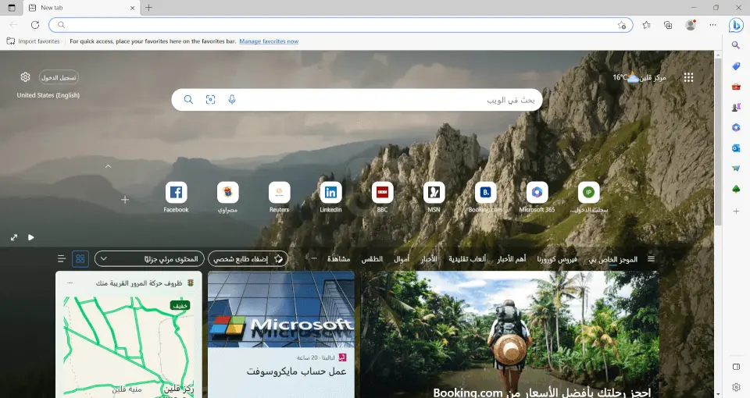Viewport: 750px width, 398px height.
Task: Select the الموجز الخاص بي tab
Action: [x=612, y=259]
